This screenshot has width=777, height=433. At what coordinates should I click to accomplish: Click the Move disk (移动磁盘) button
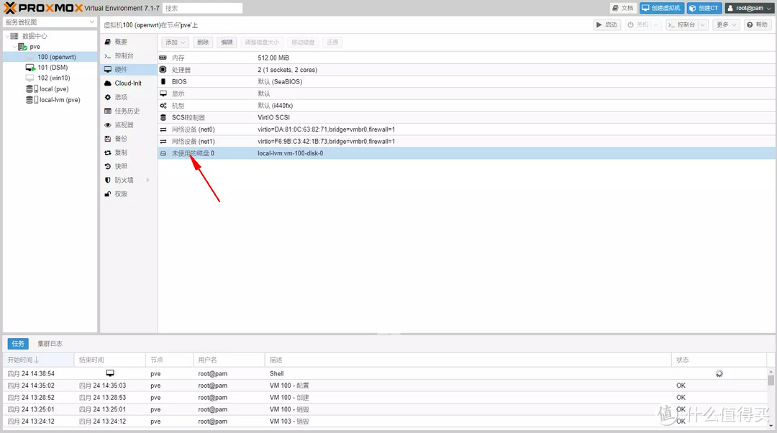pos(303,42)
